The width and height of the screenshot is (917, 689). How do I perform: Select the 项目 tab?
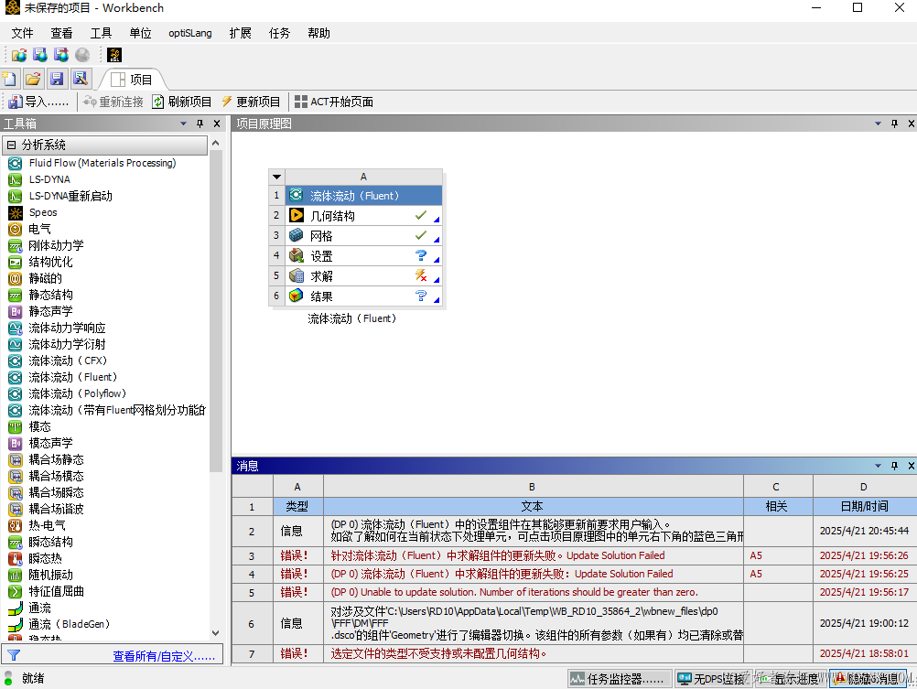tap(133, 80)
